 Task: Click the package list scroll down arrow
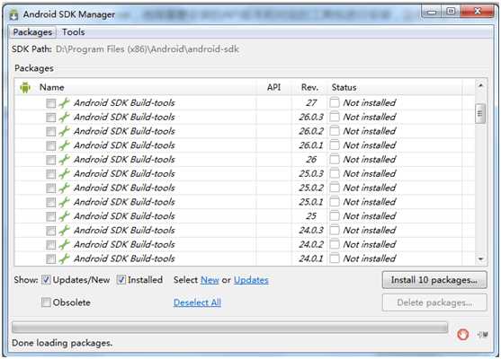click(x=480, y=259)
